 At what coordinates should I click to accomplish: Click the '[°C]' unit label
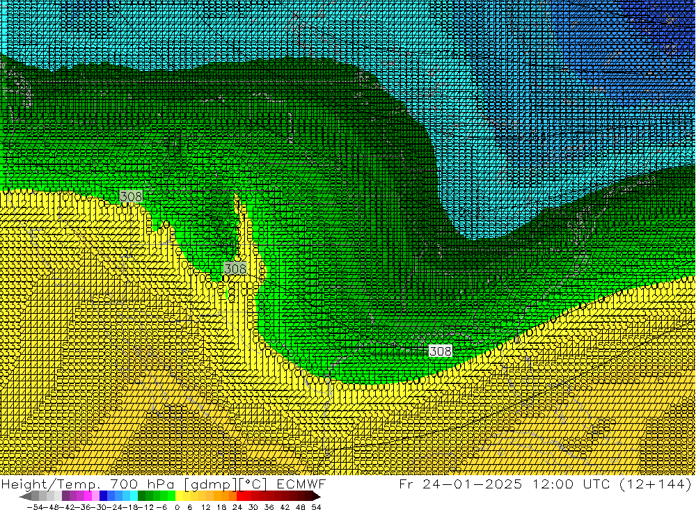click(253, 484)
